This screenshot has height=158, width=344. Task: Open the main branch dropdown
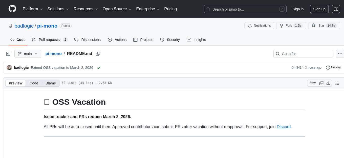click(28, 54)
